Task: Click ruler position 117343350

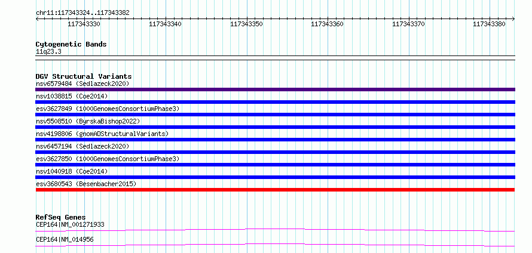Action: (x=246, y=24)
